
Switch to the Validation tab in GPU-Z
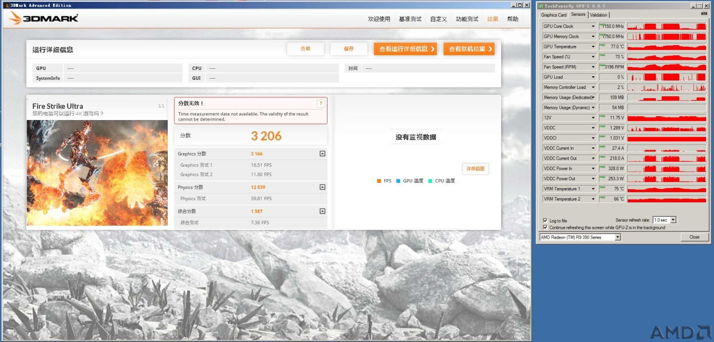click(598, 15)
